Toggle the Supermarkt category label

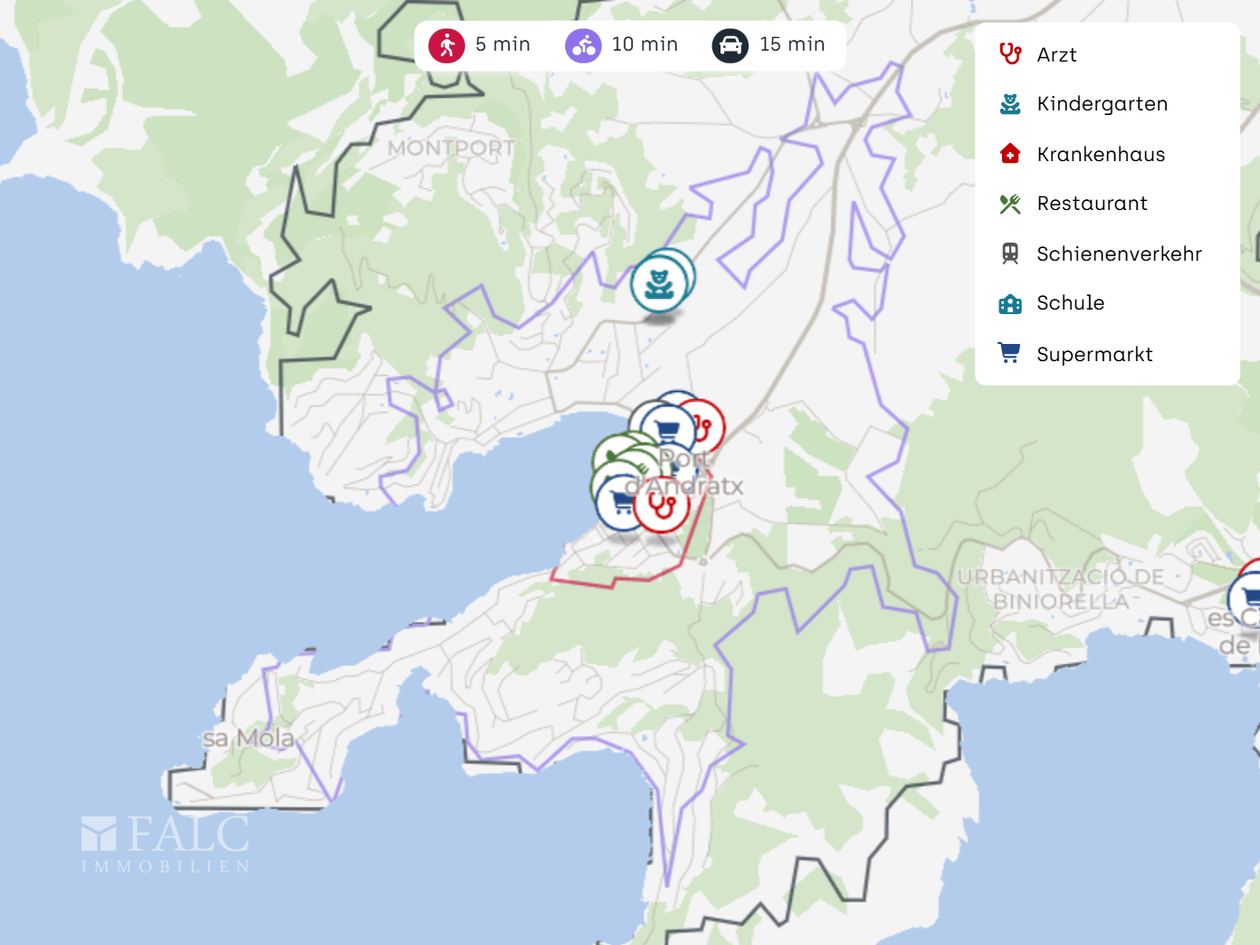pos(1094,354)
